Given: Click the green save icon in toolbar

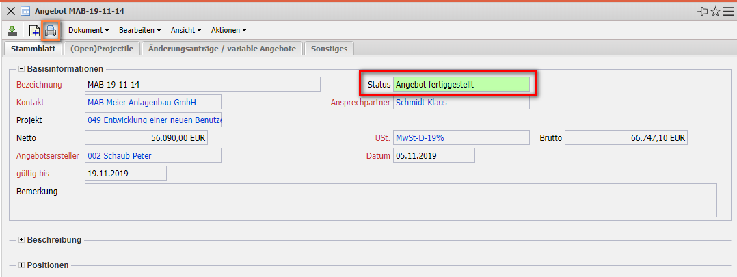Looking at the screenshot, I should click(x=12, y=30).
